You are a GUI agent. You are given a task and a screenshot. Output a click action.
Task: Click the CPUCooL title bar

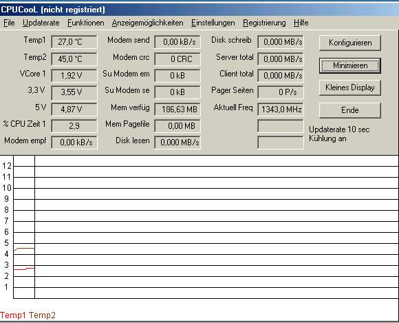199,10
